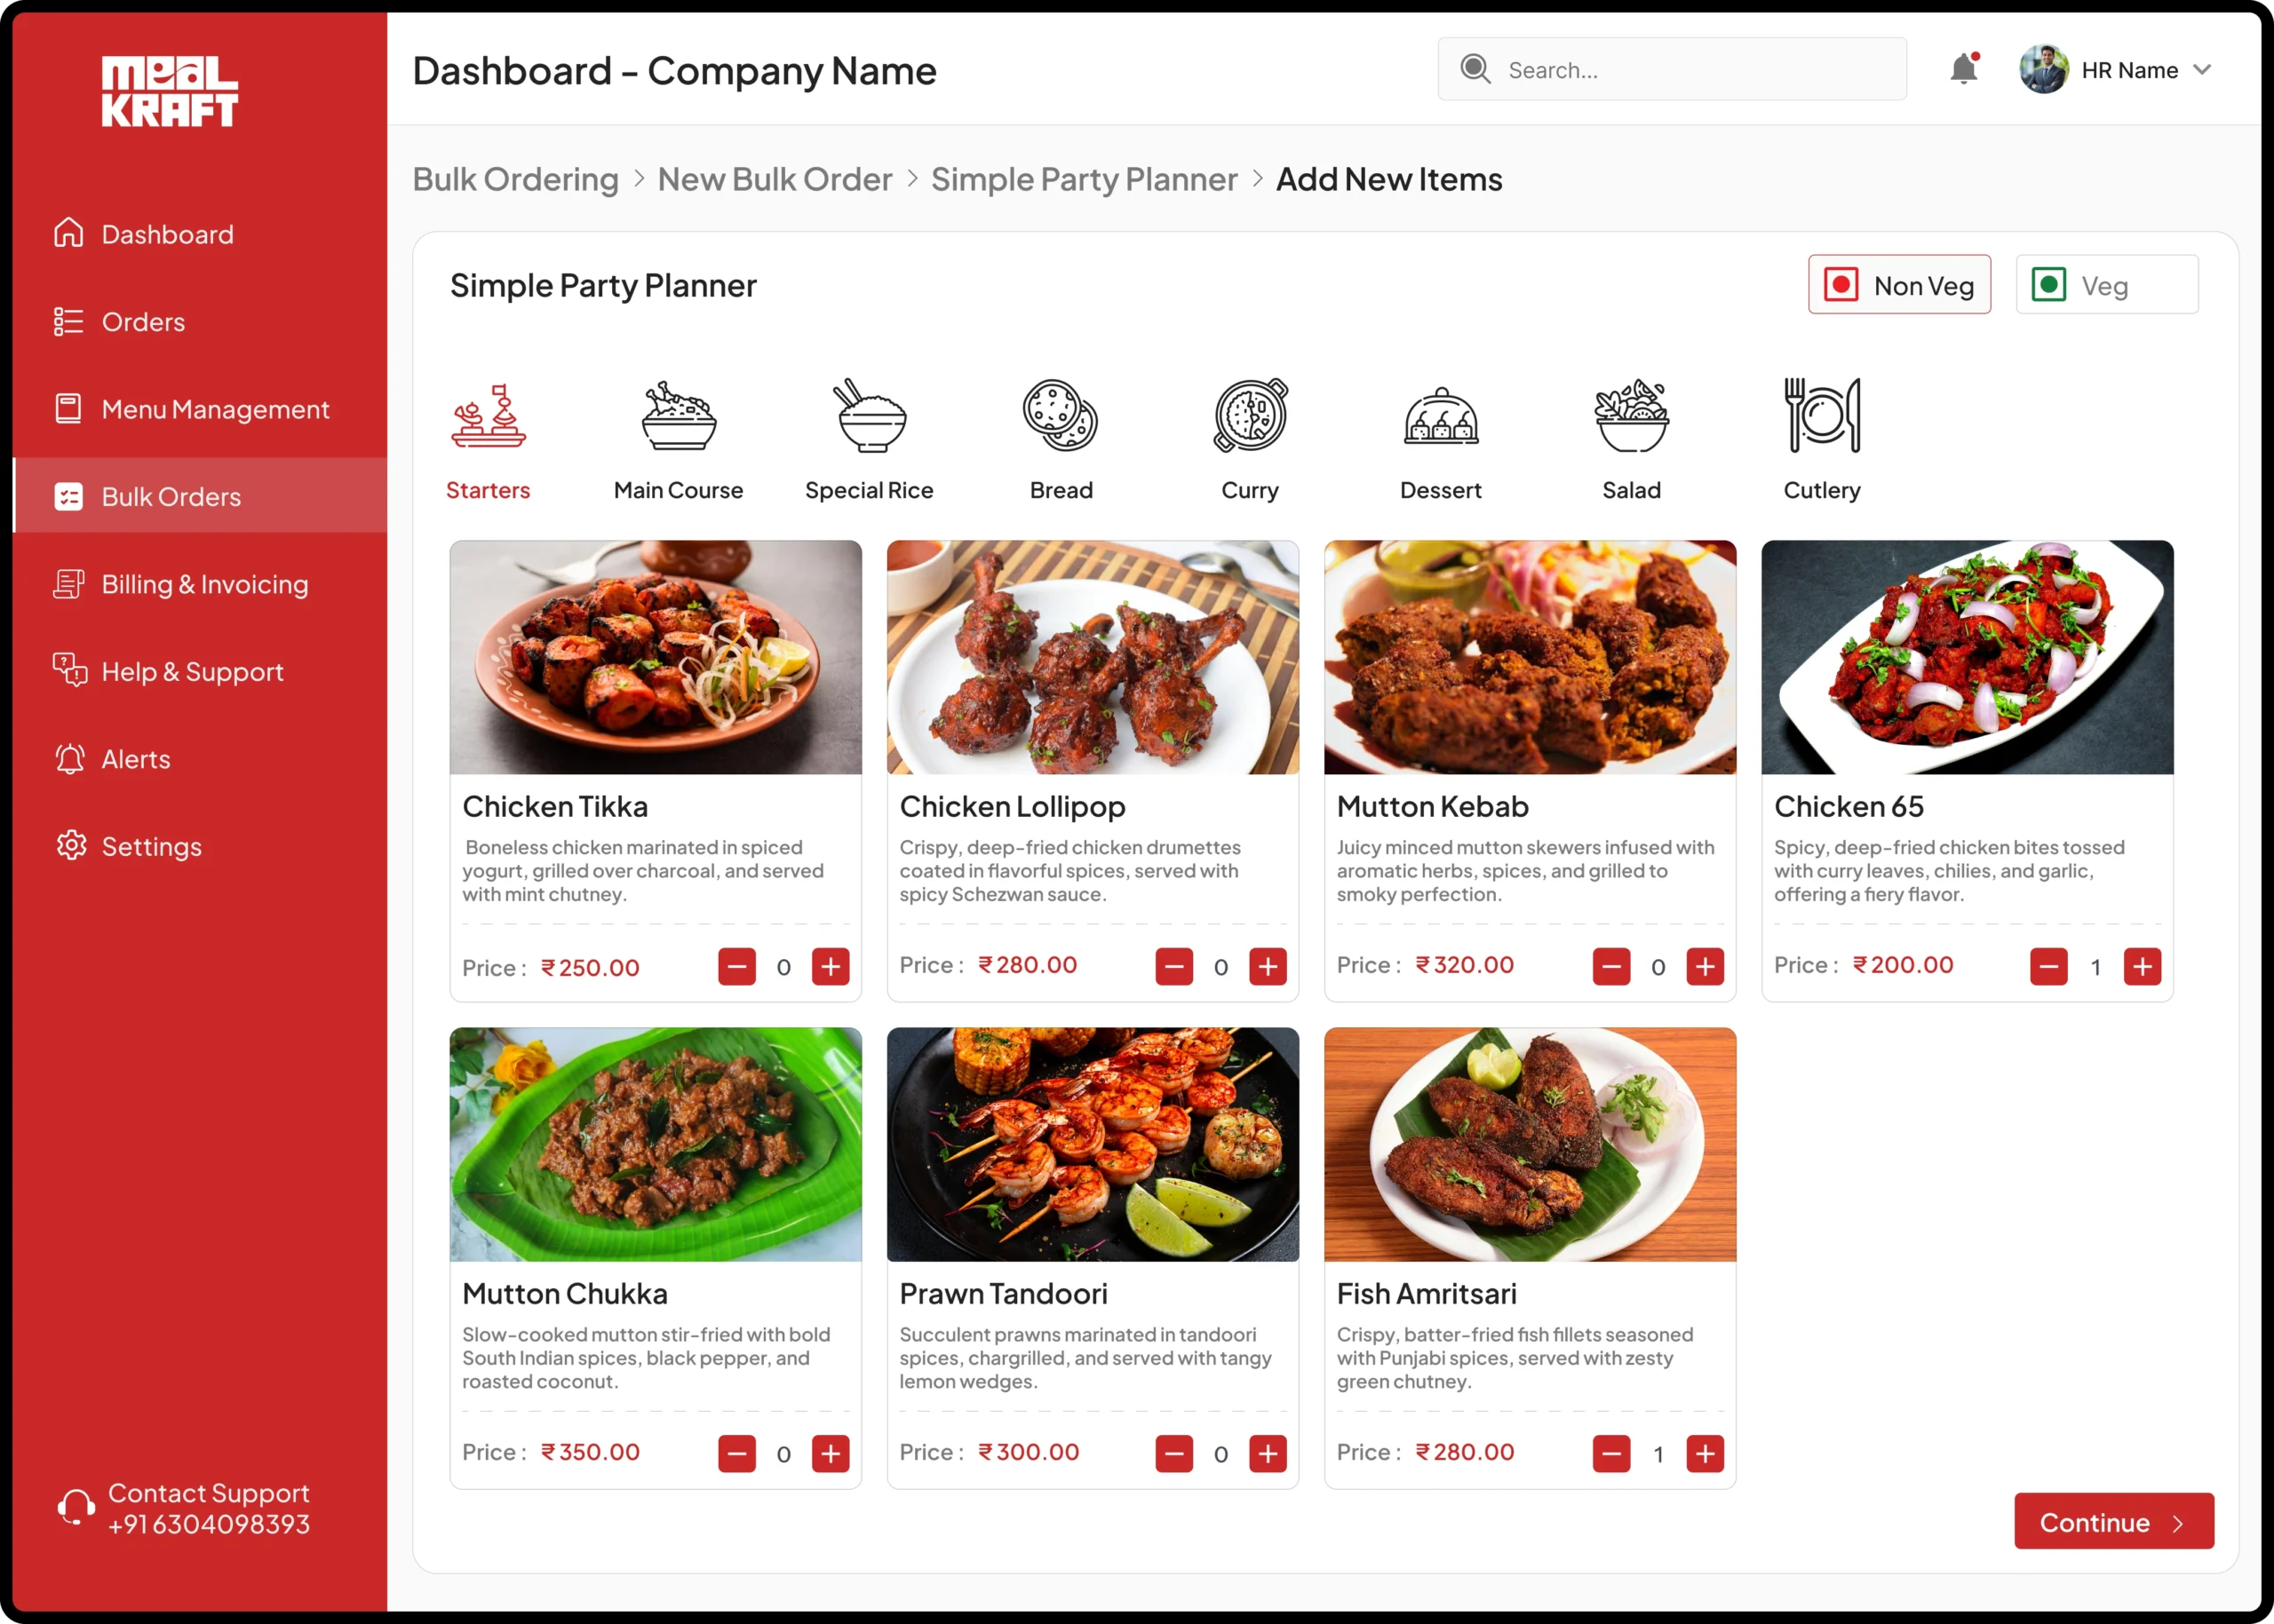Open the Mutton Chukka photo
2274x1624 pixels.
tap(656, 1144)
